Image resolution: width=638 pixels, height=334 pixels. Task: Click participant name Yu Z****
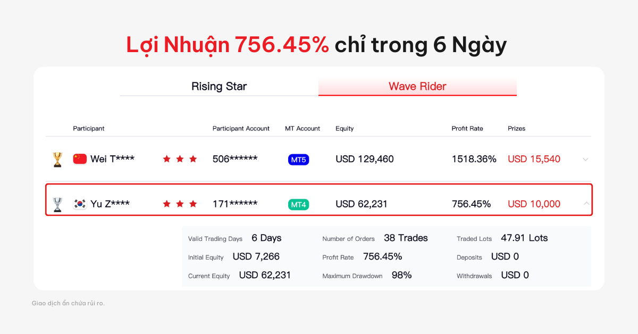pyautogui.click(x=110, y=204)
